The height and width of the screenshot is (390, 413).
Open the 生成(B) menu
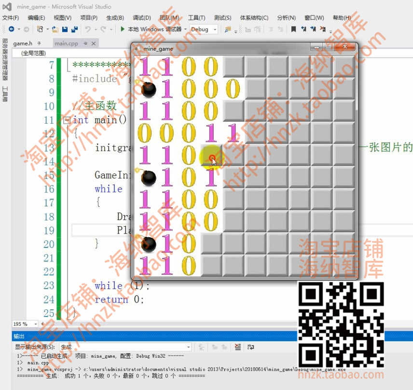coord(115,18)
